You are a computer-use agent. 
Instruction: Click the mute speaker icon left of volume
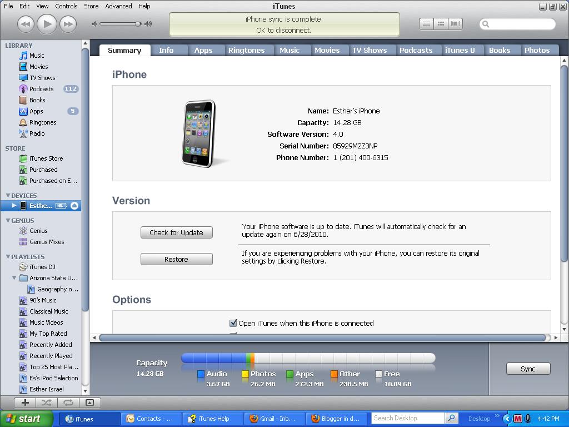pyautogui.click(x=94, y=24)
